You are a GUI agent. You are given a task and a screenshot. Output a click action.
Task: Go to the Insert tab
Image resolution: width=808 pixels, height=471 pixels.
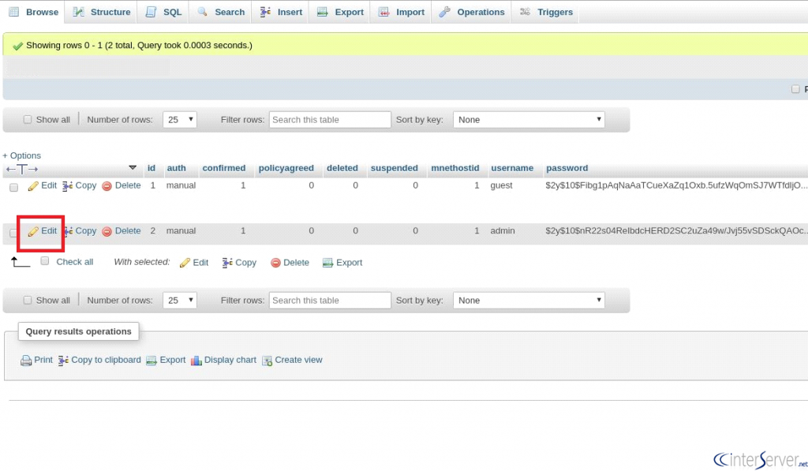[281, 12]
